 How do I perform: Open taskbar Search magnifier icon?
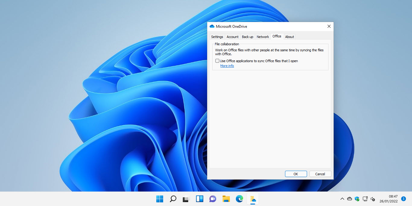(173, 199)
